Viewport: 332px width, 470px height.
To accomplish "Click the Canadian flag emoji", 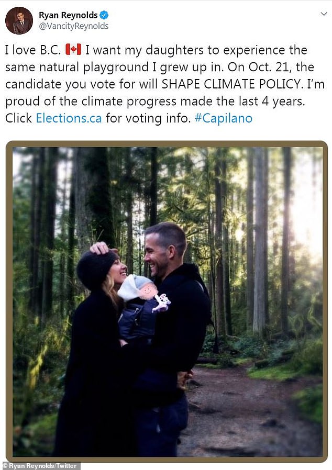I will point(73,50).
